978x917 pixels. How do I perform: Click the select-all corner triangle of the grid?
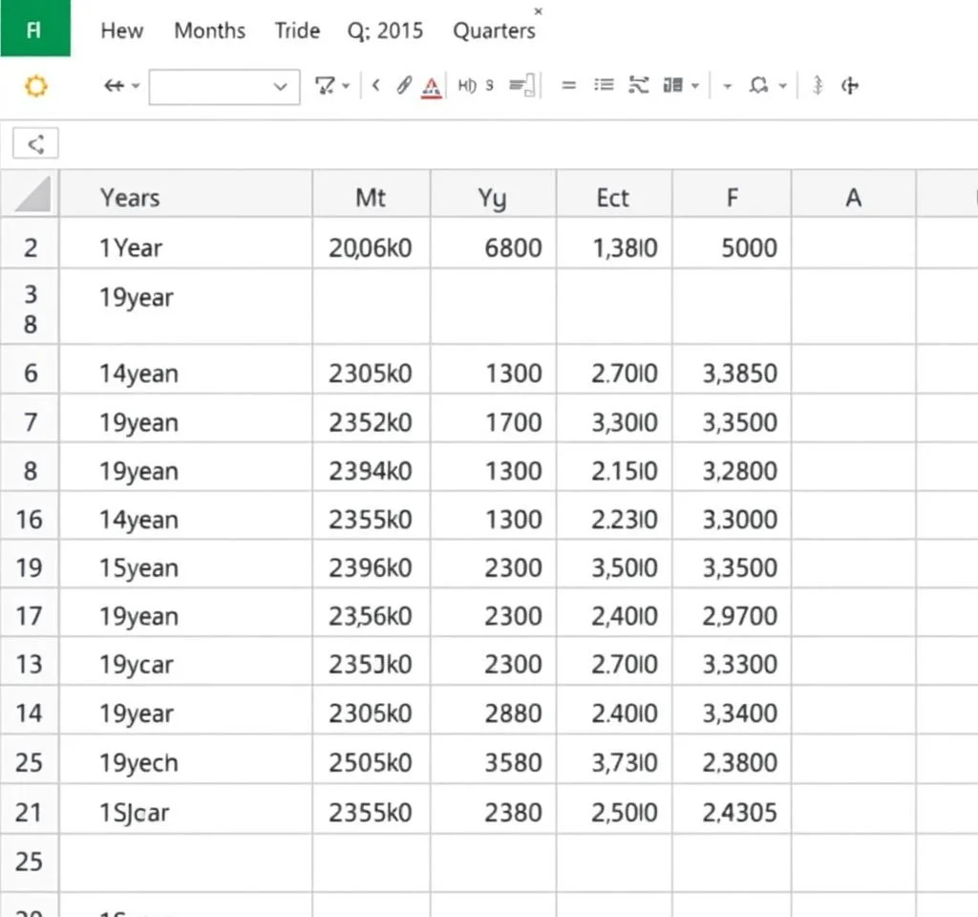pyautogui.click(x=31, y=196)
